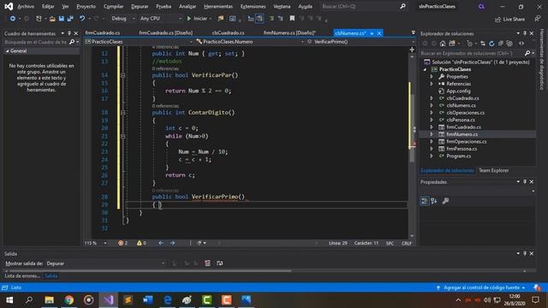Screen dimensions: 548x308
Task: Click the warning count indicator in editor status
Action: pyautogui.click(x=141, y=243)
